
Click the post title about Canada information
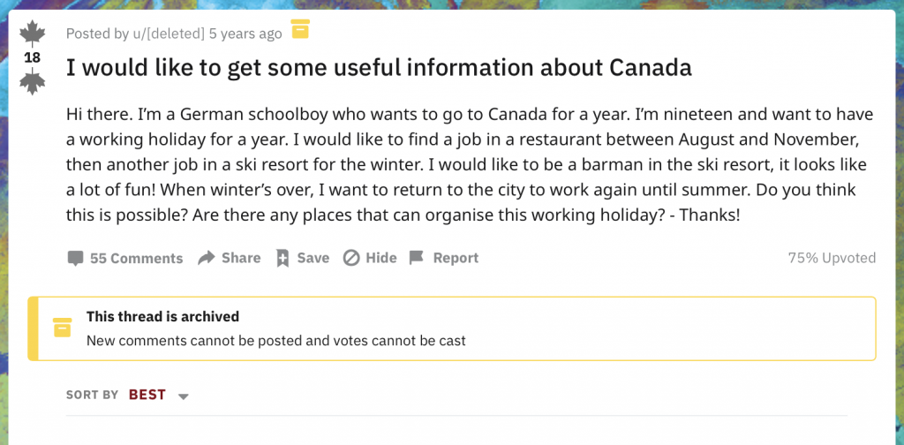(379, 68)
